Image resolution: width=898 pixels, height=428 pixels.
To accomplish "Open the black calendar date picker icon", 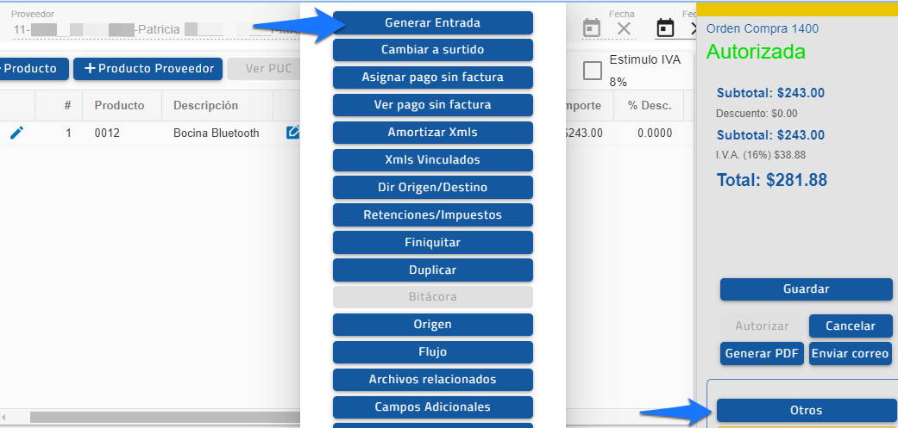I will (x=666, y=28).
